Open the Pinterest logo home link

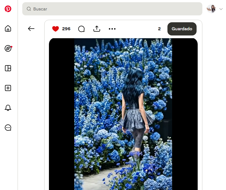[8, 9]
